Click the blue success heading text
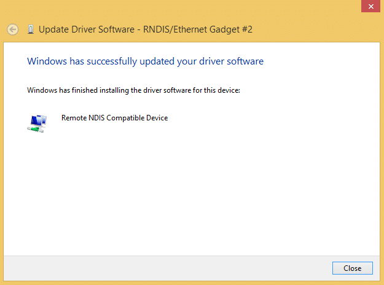The image size is (384, 285). 145,61
